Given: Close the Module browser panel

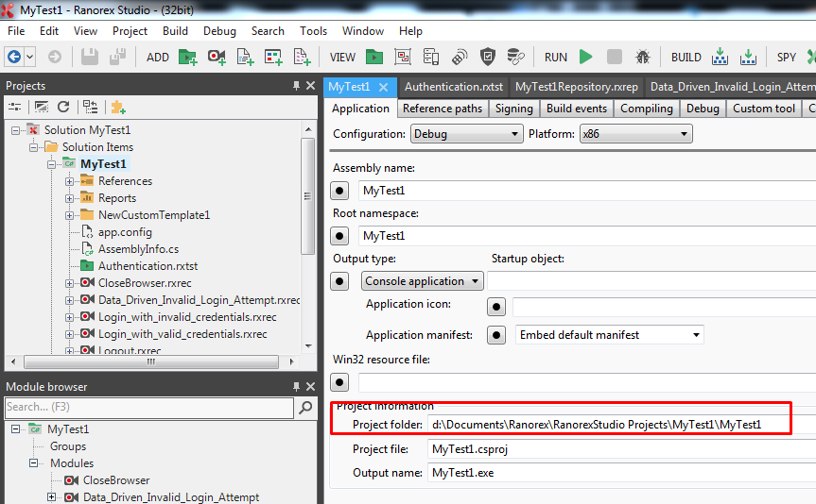Looking at the screenshot, I should tap(311, 387).
